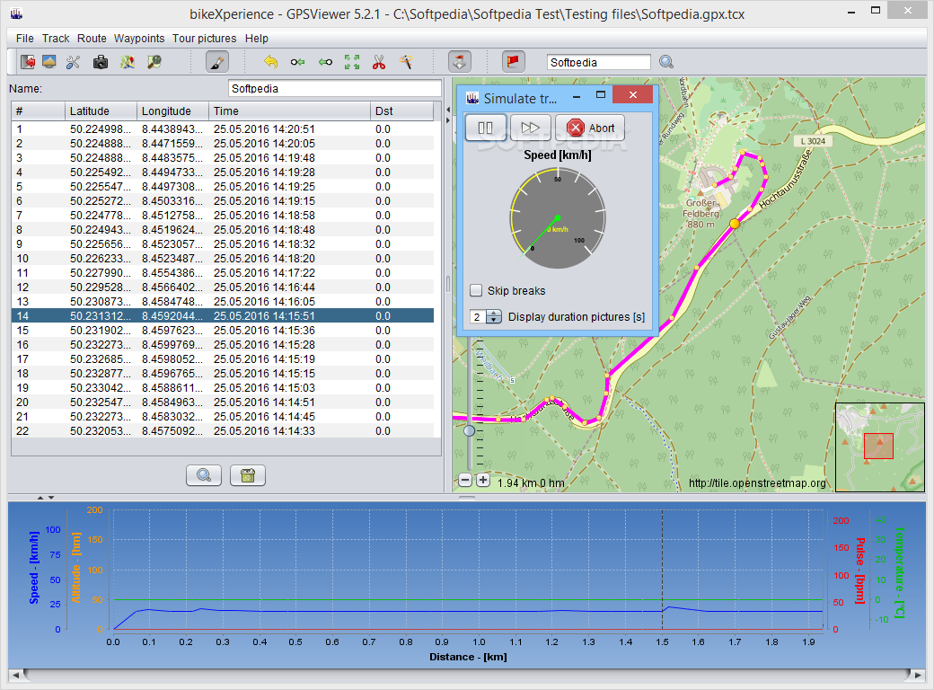This screenshot has height=690, width=934.
Task: Select row with time 14:19:28
Action: [223, 172]
